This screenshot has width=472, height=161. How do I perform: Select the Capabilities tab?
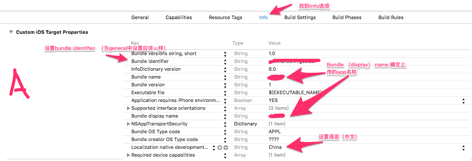click(179, 17)
